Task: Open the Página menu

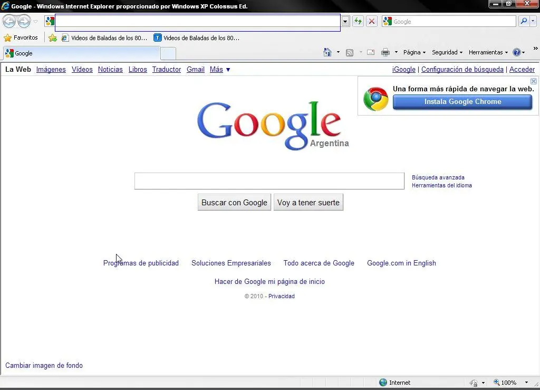Action: [x=414, y=52]
